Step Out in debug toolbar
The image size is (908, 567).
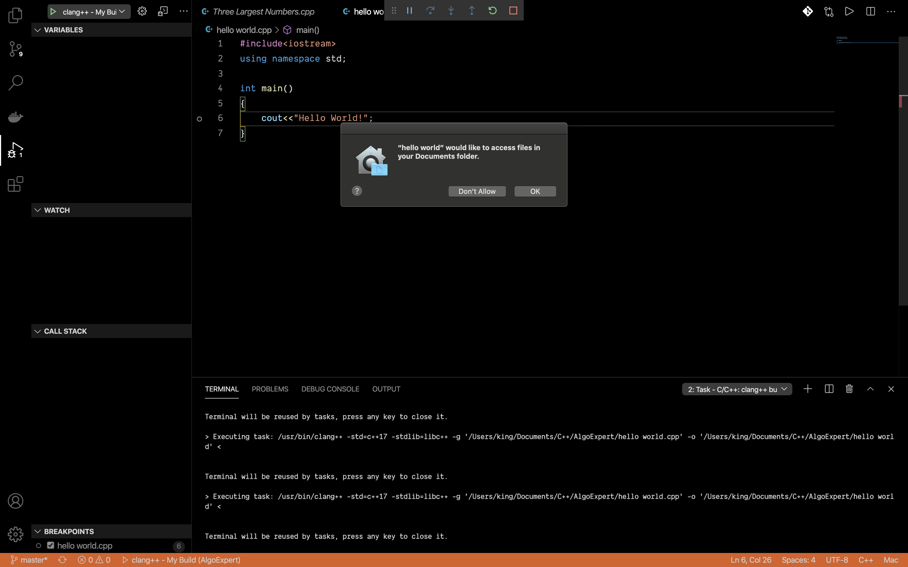click(472, 11)
